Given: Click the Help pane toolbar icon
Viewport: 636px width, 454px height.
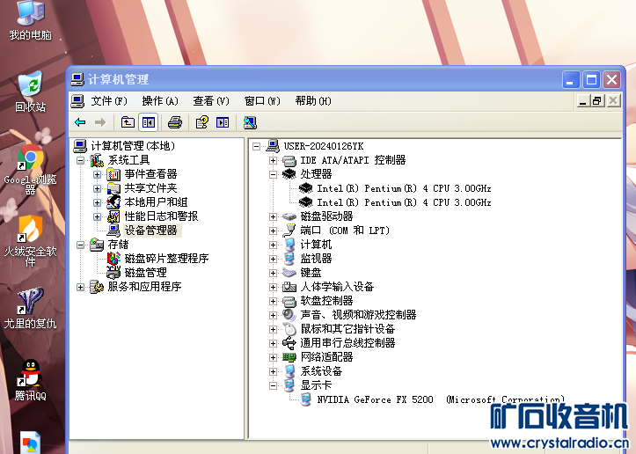Looking at the screenshot, I should click(x=223, y=122).
